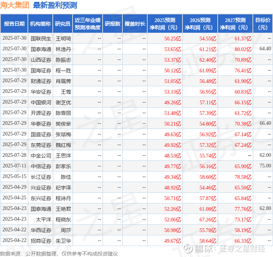
Task: Click 2026 profit value 57.32亿
Action: pyautogui.click(x=208, y=145)
